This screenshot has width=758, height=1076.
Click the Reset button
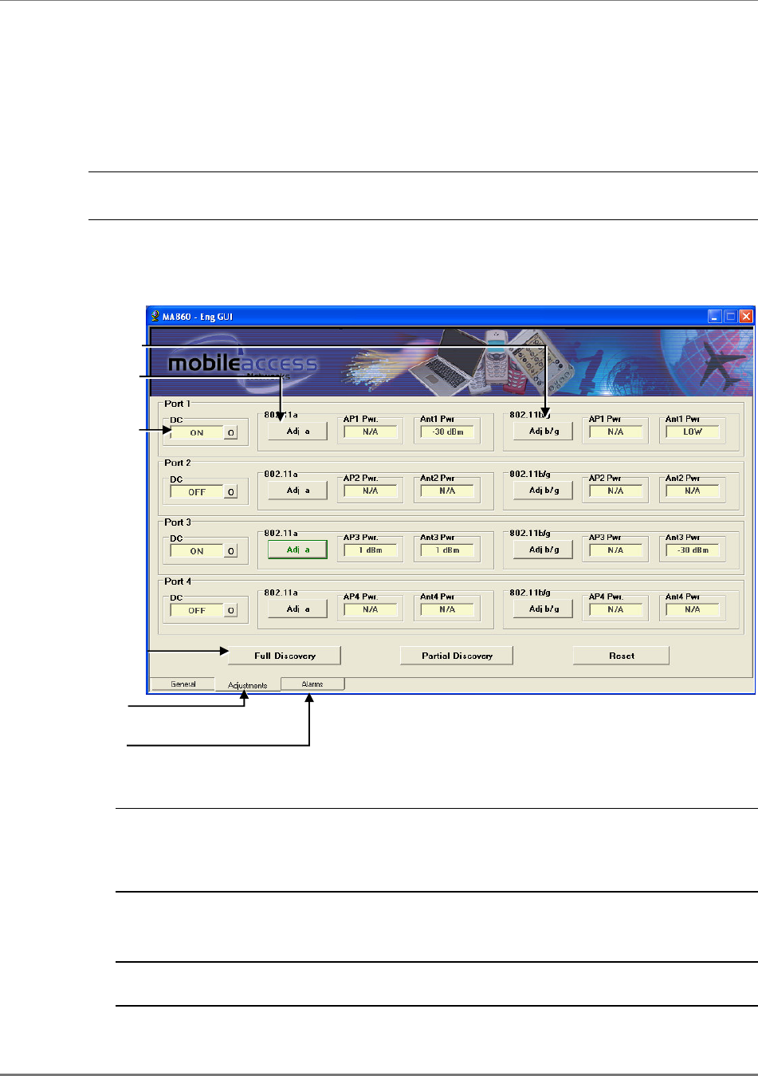click(x=621, y=656)
